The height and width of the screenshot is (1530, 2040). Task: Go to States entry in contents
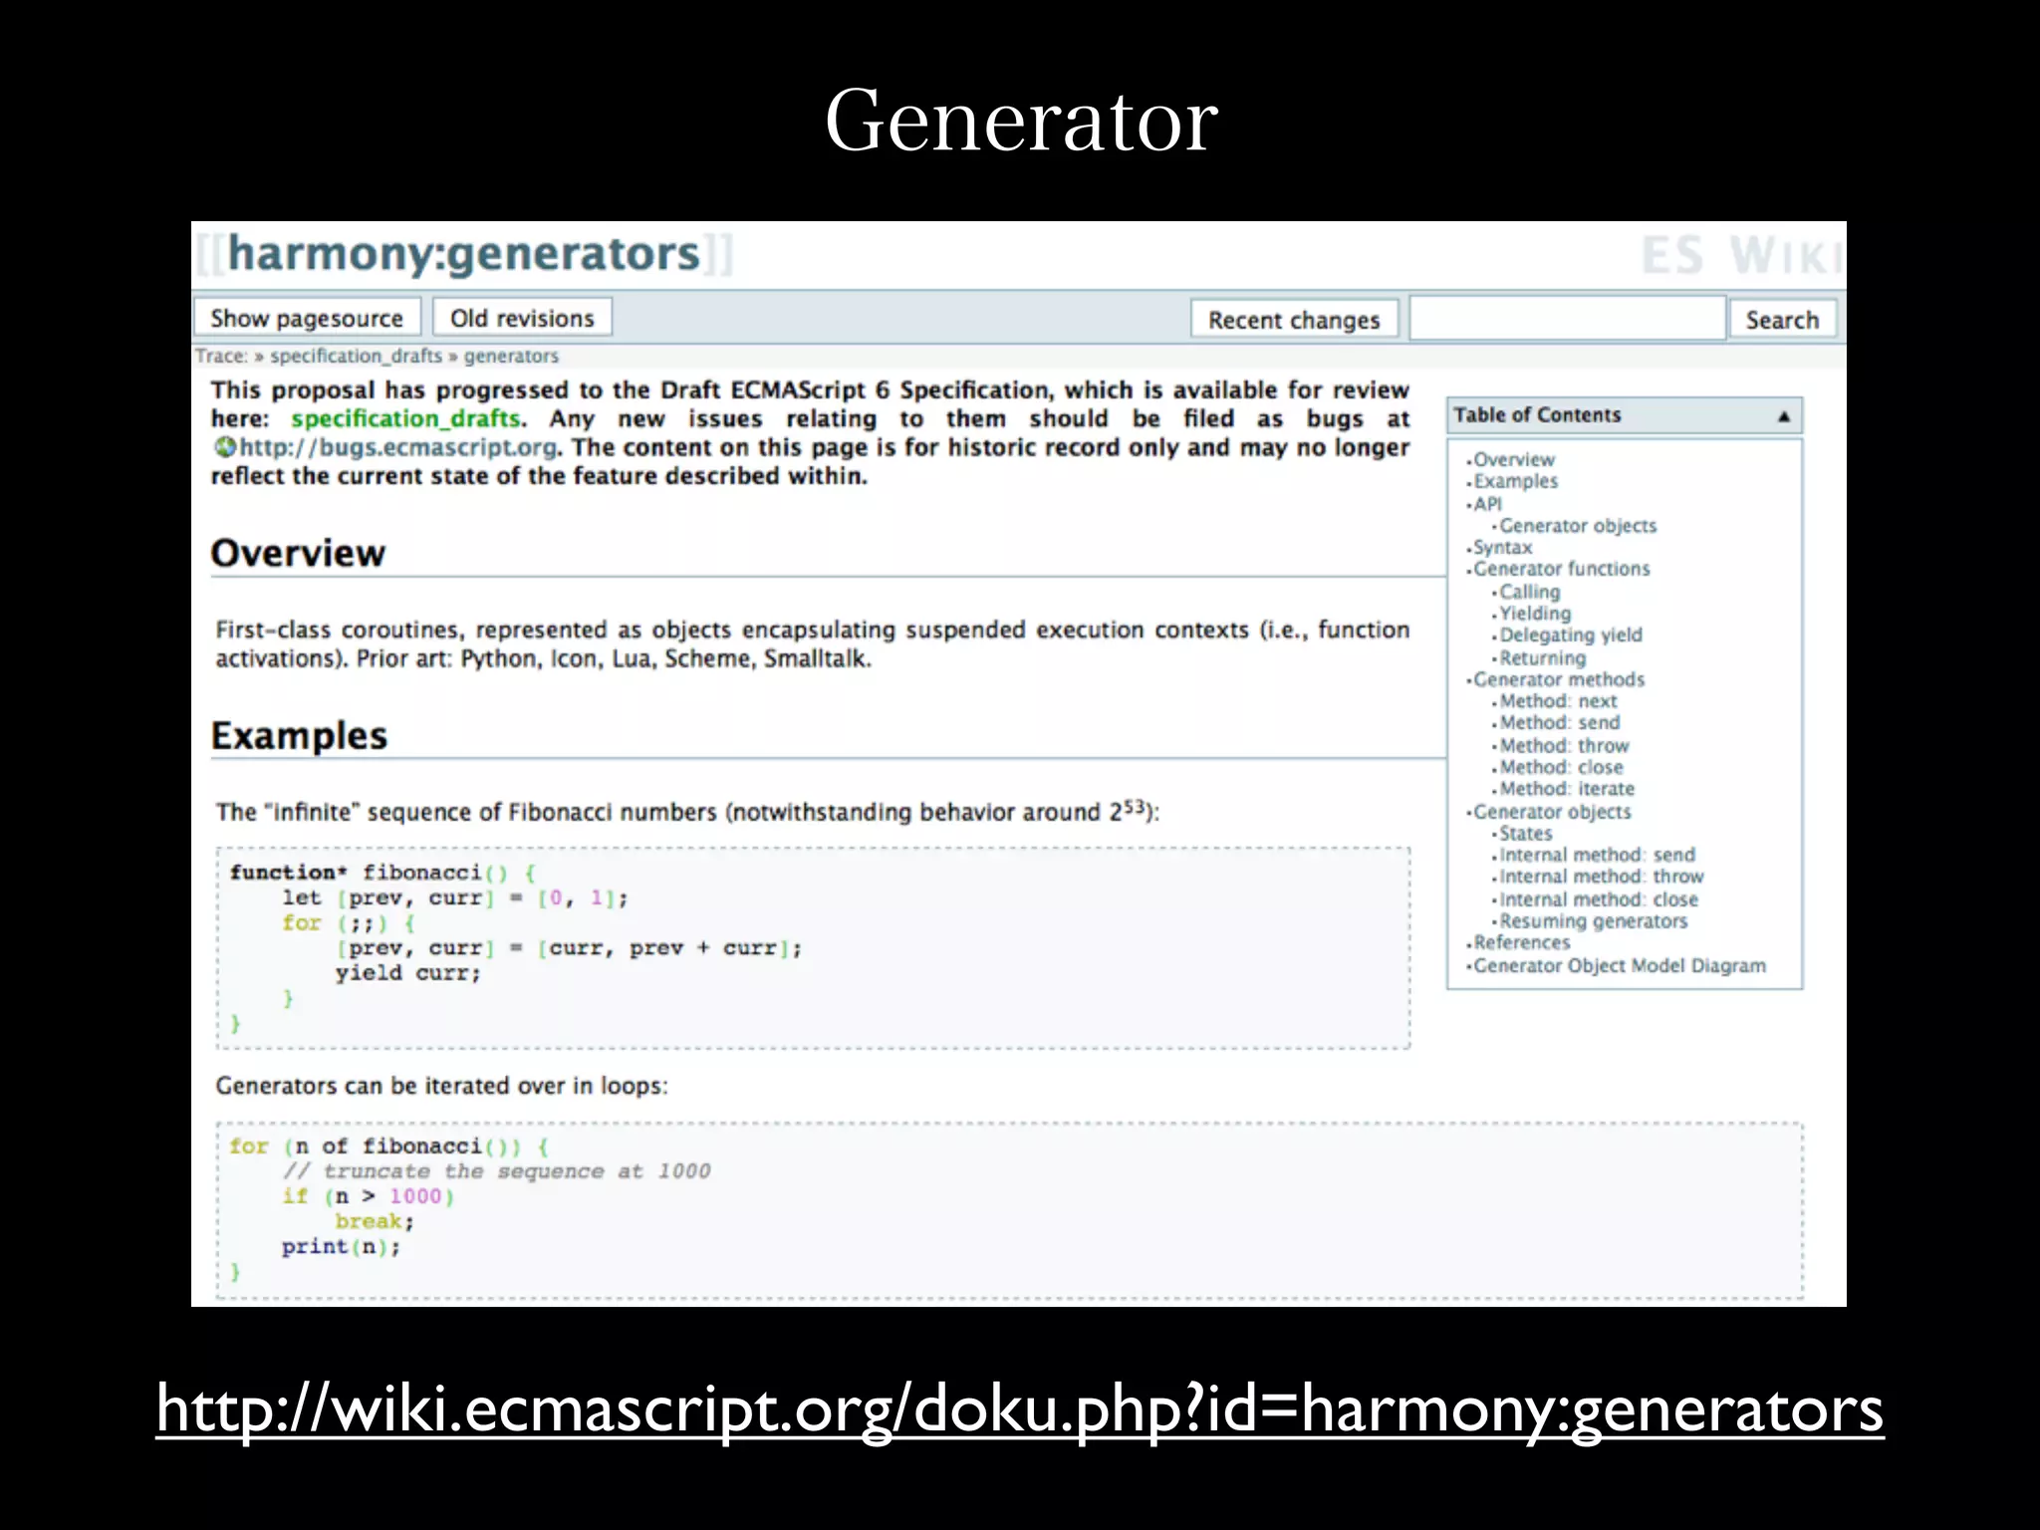1525,834
